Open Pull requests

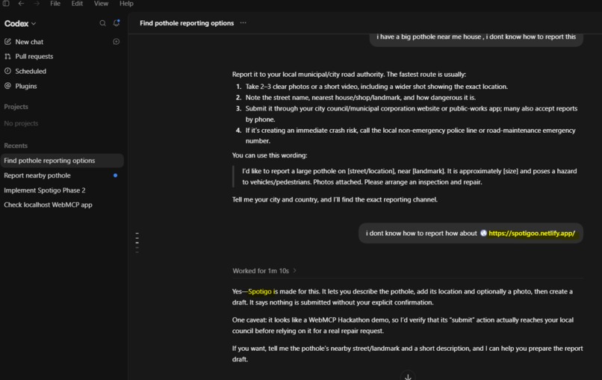[34, 57]
